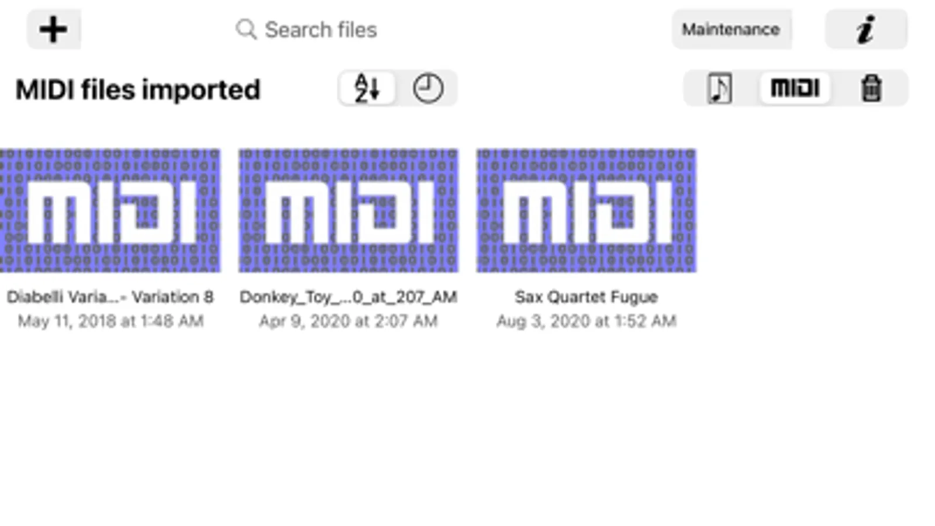Image resolution: width=935 pixels, height=526 pixels.
Task: Click the plus button to add files
Action: (53, 29)
